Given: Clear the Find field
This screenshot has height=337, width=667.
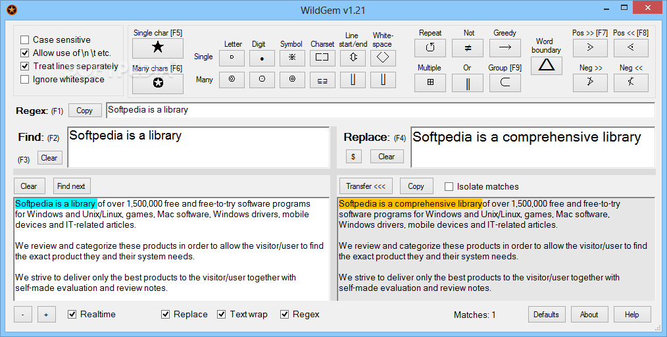Looking at the screenshot, I should click(49, 158).
